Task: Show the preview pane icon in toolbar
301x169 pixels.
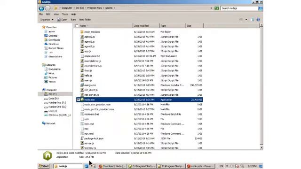Action: pos(252,20)
